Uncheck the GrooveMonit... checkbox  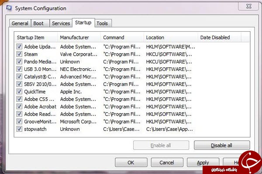coord(19,121)
